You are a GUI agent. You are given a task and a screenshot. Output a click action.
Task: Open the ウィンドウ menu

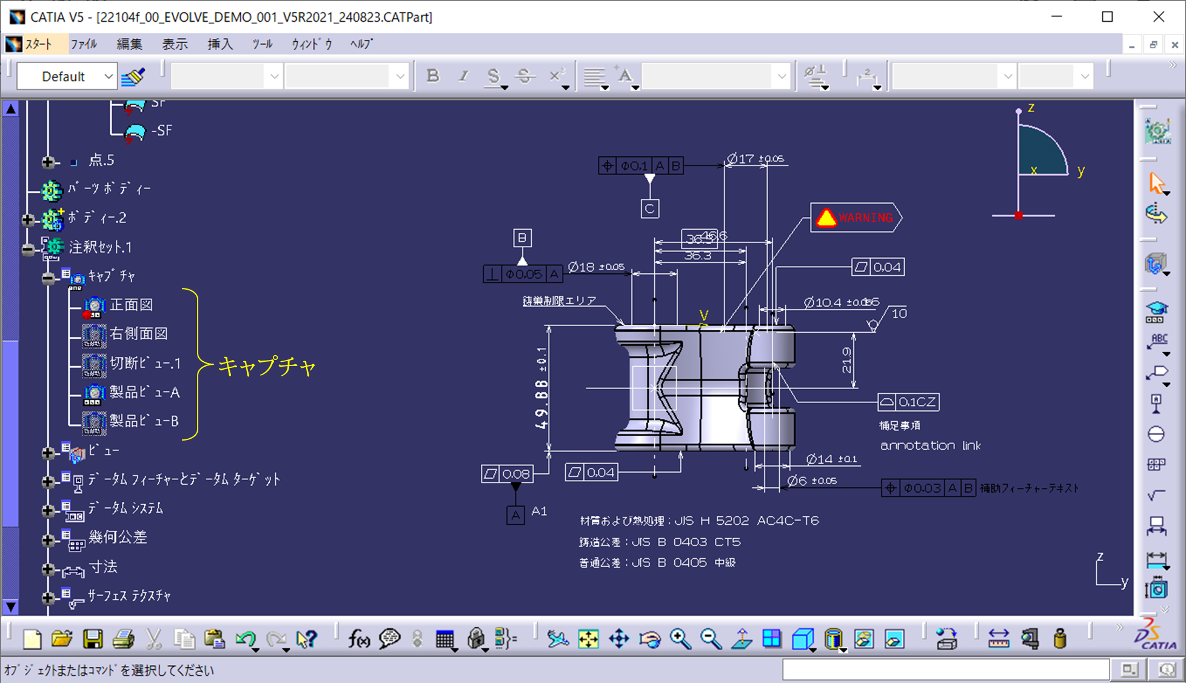point(312,44)
